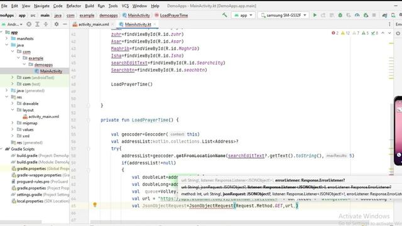
Task: Open the Tools menu
Action: (113, 6)
